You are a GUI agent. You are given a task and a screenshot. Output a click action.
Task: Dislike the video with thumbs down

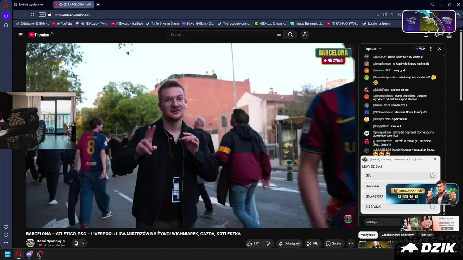[268, 243]
